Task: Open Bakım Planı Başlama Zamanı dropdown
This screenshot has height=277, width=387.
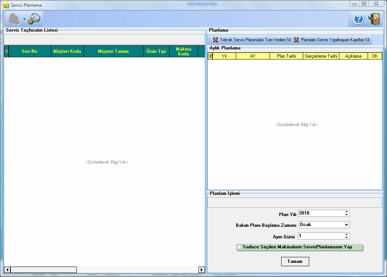Action: 346,225
